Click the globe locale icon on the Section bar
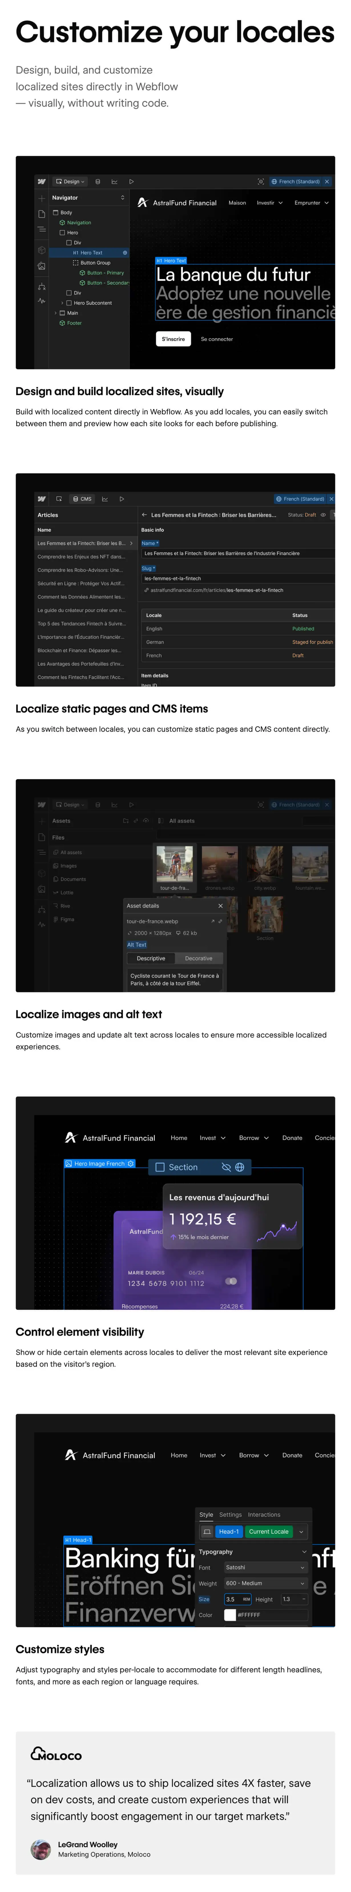Screen dimensions: 351x1892 coord(239,1167)
